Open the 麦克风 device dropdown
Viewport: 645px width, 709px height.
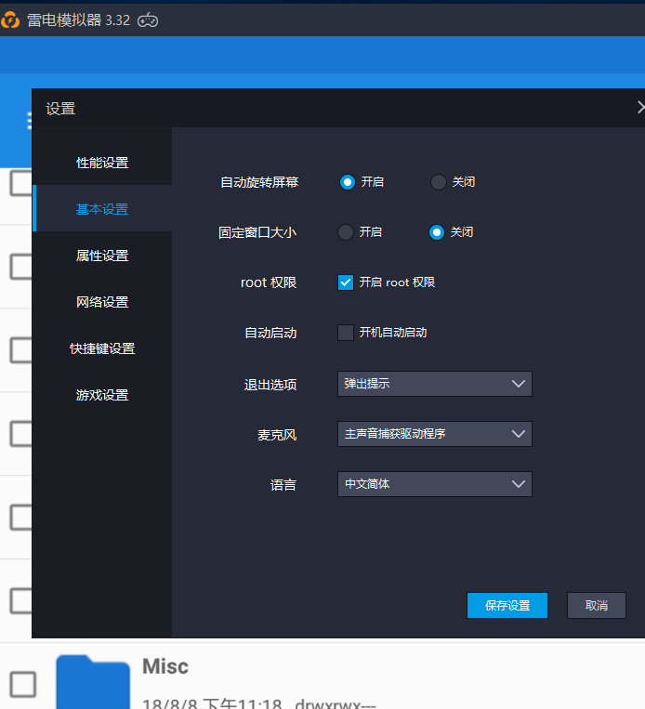[434, 434]
